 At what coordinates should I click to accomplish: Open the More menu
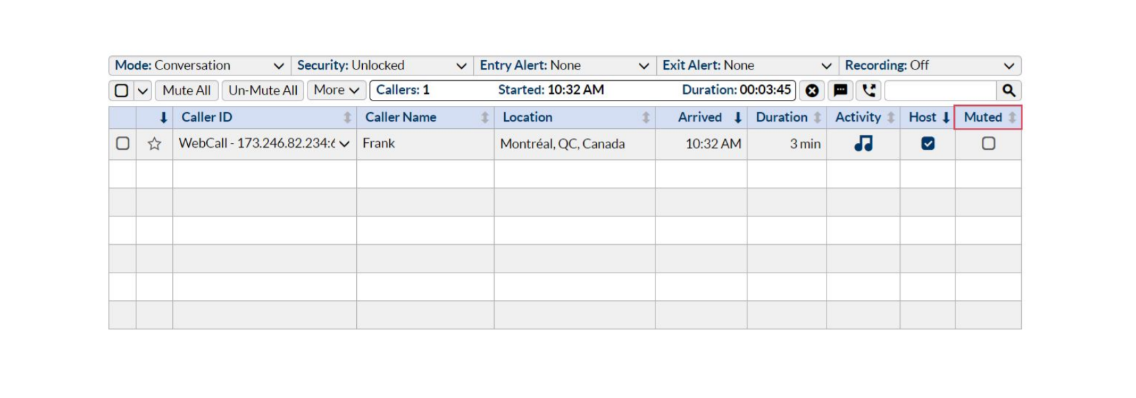click(x=337, y=90)
